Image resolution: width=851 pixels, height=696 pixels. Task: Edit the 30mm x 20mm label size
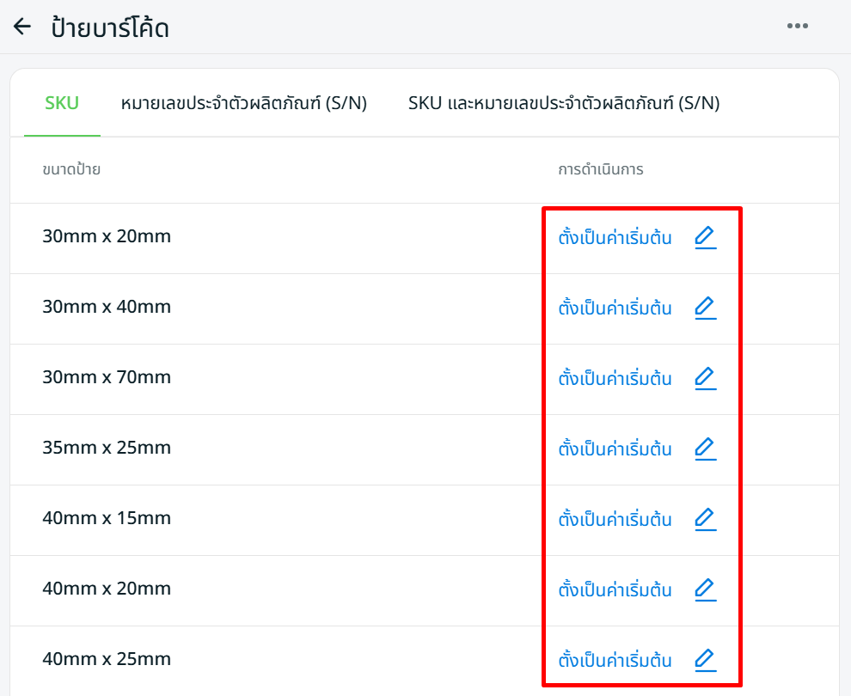coord(705,237)
